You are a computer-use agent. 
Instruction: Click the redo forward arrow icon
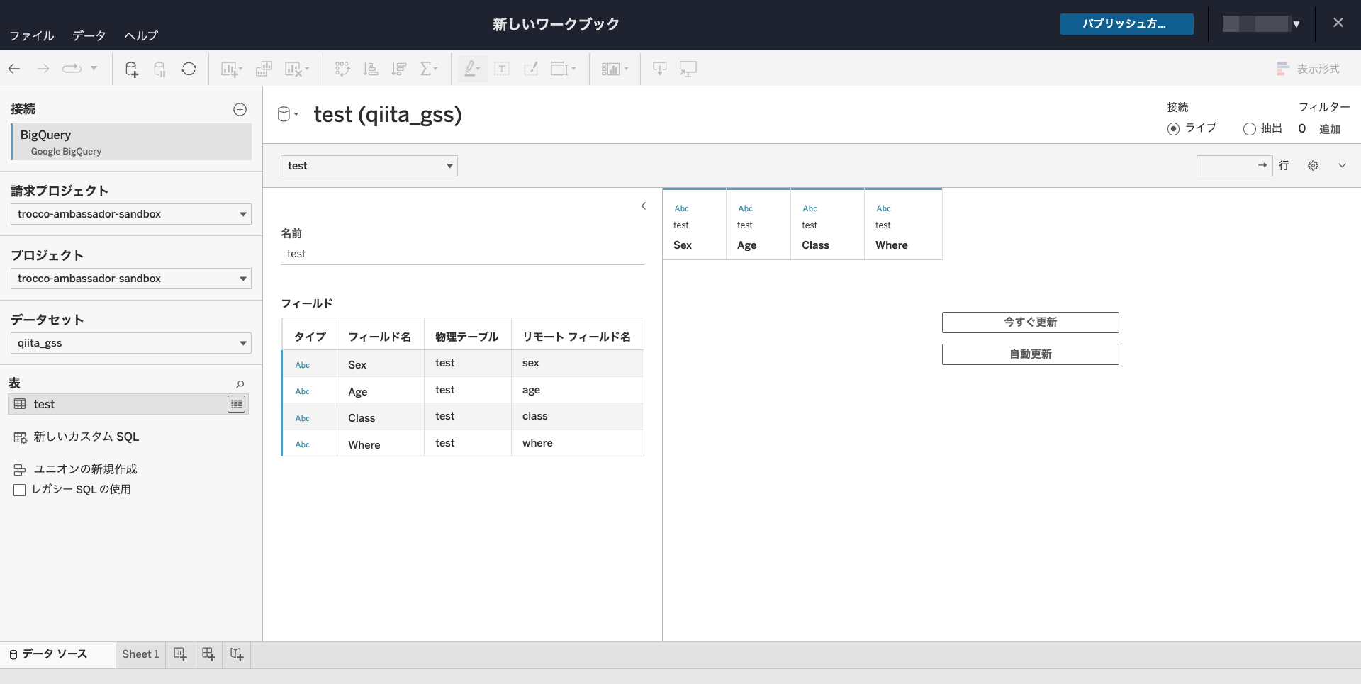(x=43, y=69)
